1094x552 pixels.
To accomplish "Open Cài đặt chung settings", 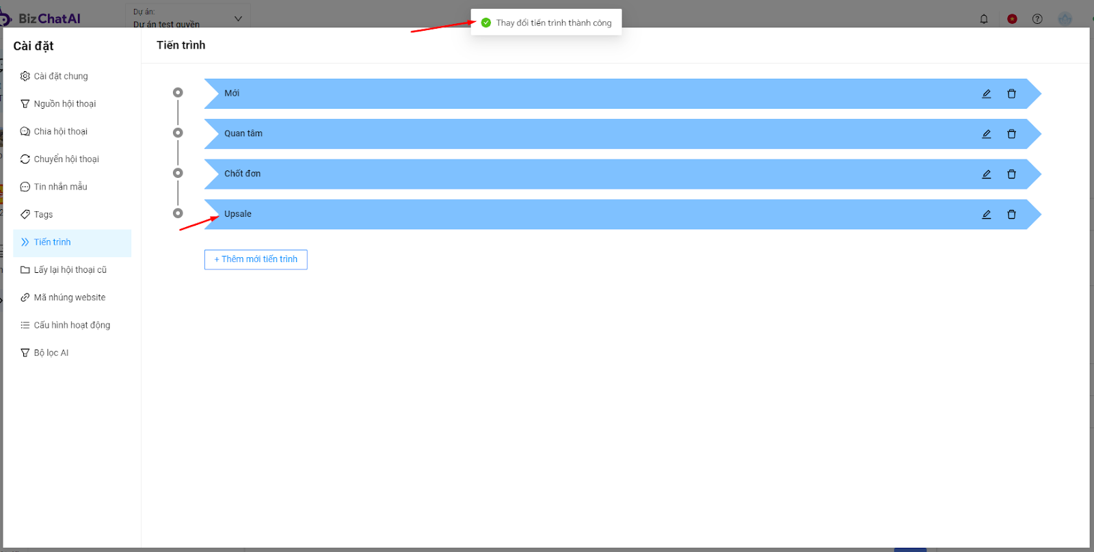I will pos(61,76).
